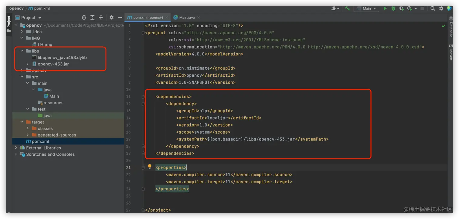459x219 pixels.
Task: Toggle the Maven tool window on right sidebar
Action: click(x=451, y=52)
